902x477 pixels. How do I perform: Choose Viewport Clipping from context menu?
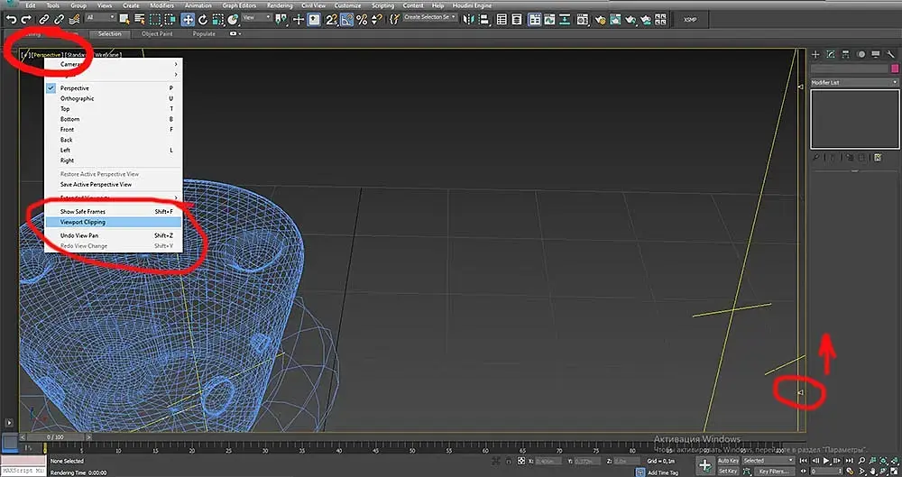tap(83, 221)
